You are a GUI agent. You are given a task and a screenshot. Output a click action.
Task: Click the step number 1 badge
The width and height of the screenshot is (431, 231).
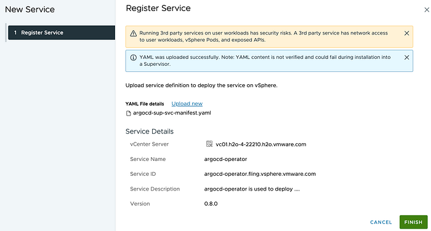[15, 33]
